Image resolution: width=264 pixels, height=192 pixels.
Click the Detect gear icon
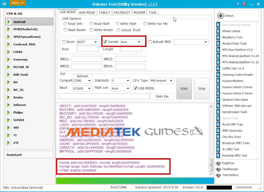(220, 16)
